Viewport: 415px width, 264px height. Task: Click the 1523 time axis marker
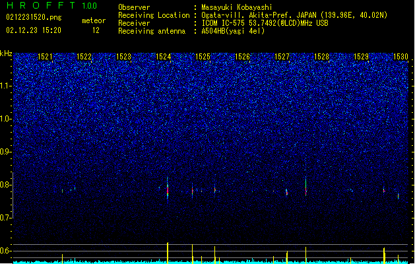coord(124,56)
